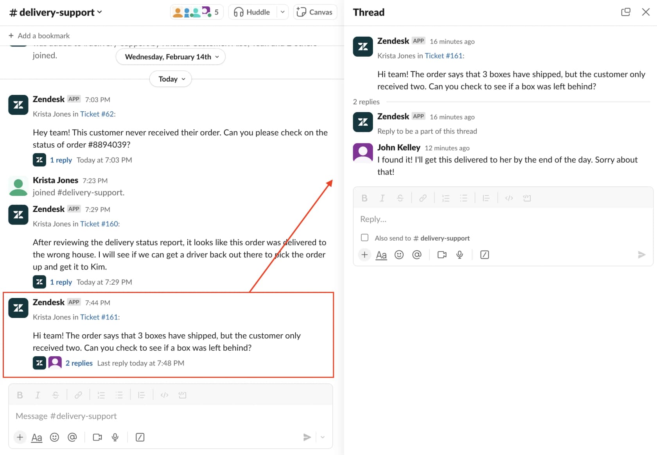The image size is (657, 455).
Task: Click Zendesk app name at 7:44 PM
Action: coord(49,302)
